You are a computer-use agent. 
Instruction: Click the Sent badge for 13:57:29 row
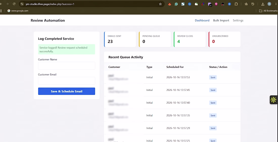[x=213, y=128]
